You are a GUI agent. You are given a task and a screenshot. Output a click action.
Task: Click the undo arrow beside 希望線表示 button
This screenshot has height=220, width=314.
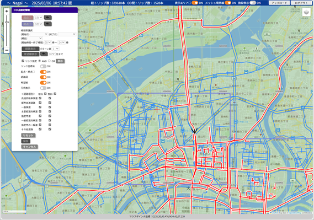[x=44, y=54]
